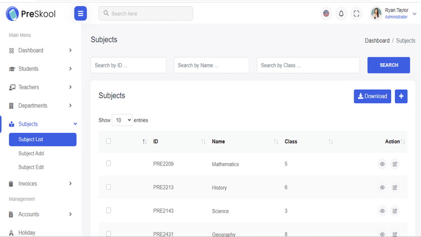Click the plus add subject button
This screenshot has width=421, height=237.
(x=401, y=96)
